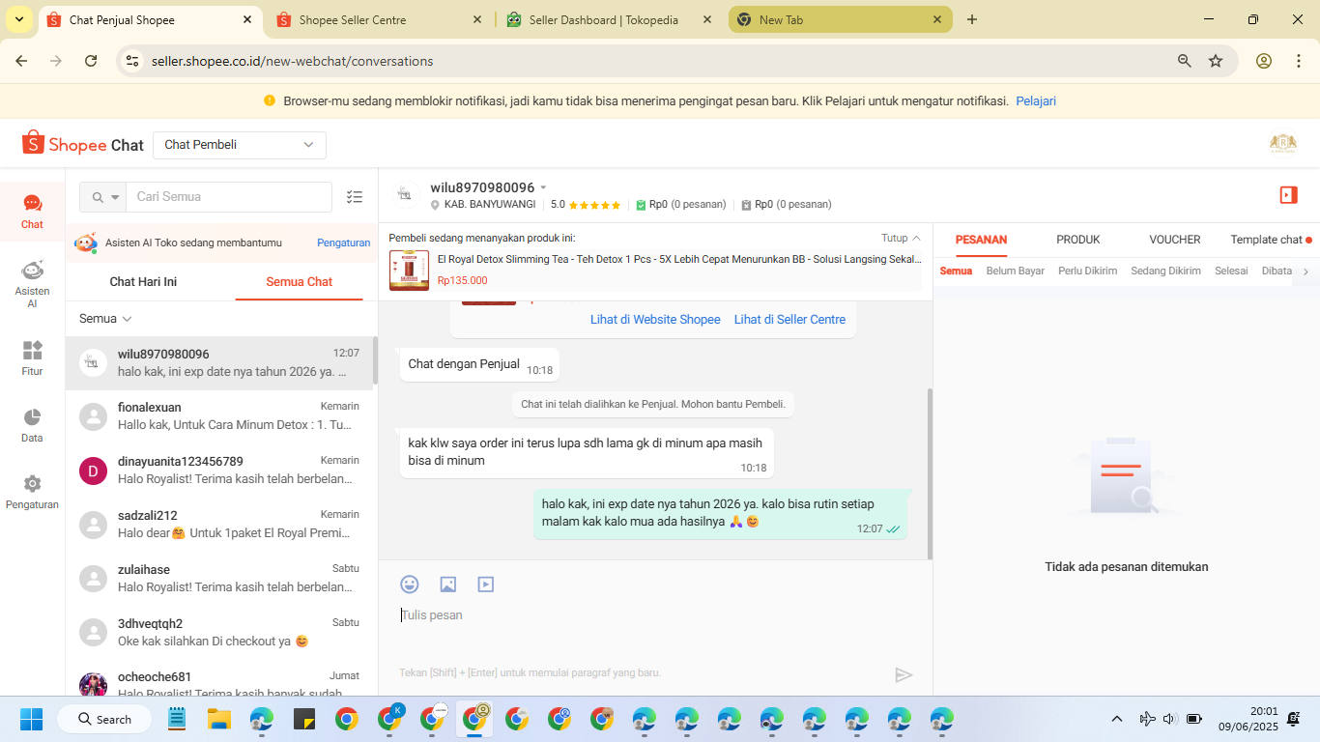Click the conversation vertical scrollbar
1320x742 pixels.
[x=930, y=473]
